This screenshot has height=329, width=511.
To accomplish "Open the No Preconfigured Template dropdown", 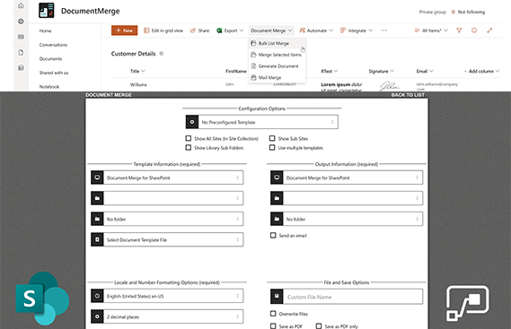I will (x=261, y=122).
